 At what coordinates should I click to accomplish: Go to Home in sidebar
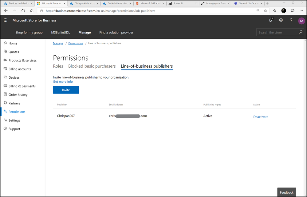click(x=13, y=43)
